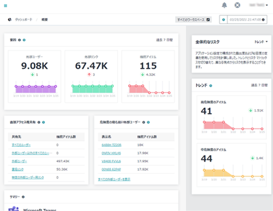Click the info icon beside トレンド heading
The width and height of the screenshot is (273, 211).
tap(211, 86)
